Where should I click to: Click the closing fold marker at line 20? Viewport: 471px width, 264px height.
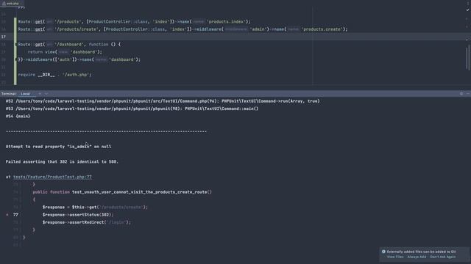pyautogui.click(x=16, y=59)
